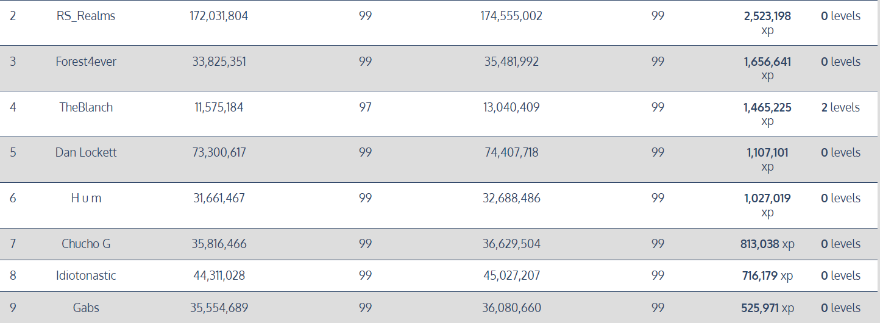Image resolution: width=880 pixels, height=323 pixels.
Task: Select Gabs 525,971 xp gain value
Action: tap(767, 308)
